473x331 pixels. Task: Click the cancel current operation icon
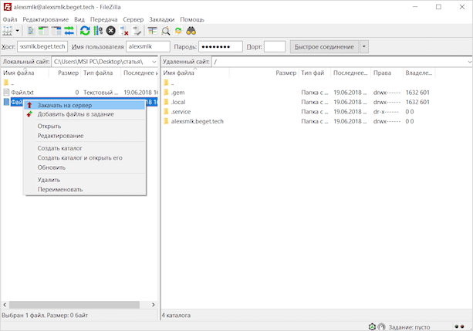[111, 31]
